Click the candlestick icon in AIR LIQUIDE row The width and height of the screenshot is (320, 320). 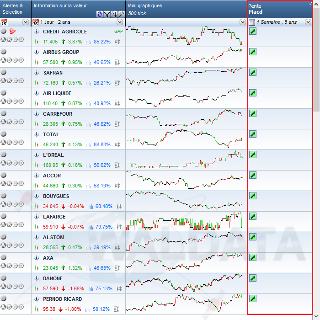coord(37,103)
